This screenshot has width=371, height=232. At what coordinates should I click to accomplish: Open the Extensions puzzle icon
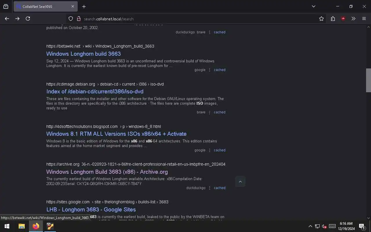(333, 19)
